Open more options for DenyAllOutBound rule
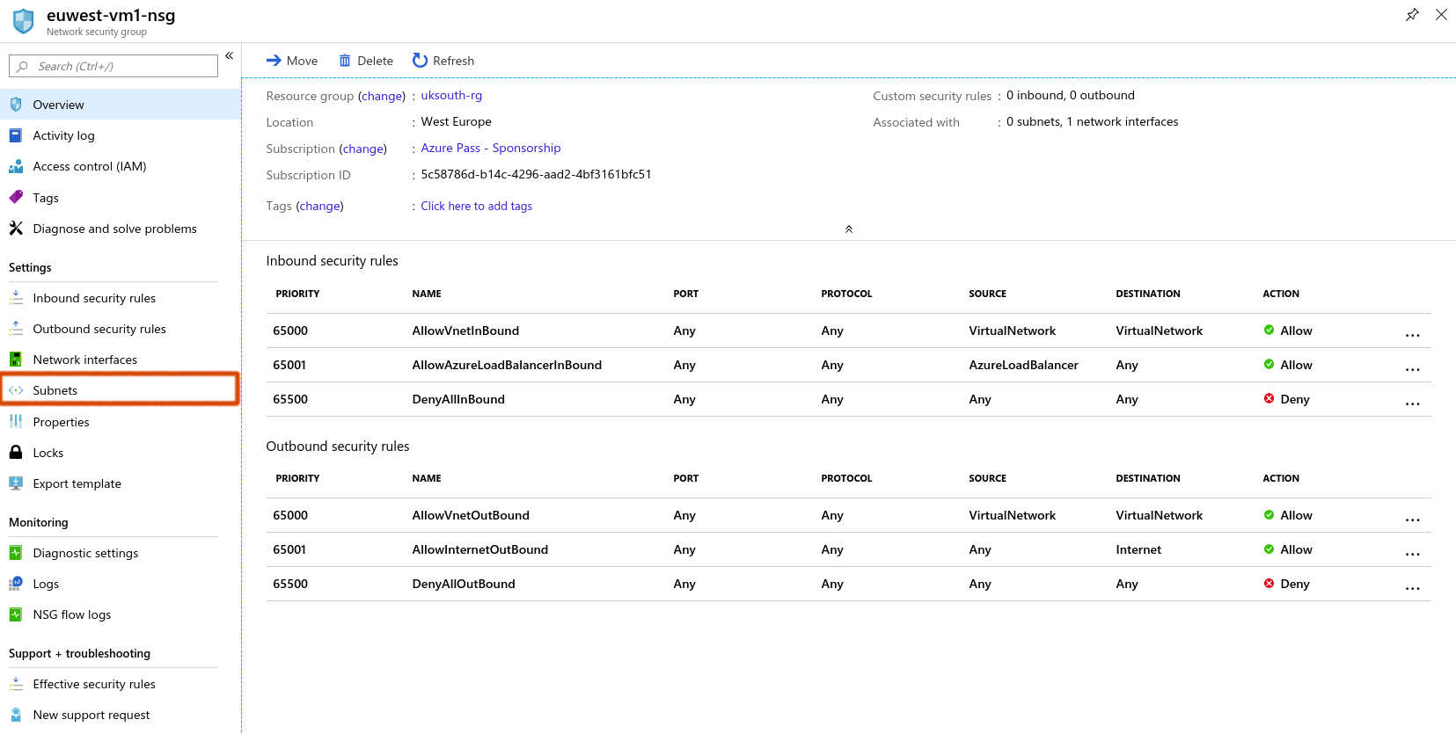Image resolution: width=1456 pixels, height=734 pixels. 1413,588
